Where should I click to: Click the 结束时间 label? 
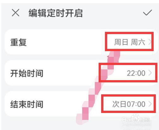tap(27, 104)
